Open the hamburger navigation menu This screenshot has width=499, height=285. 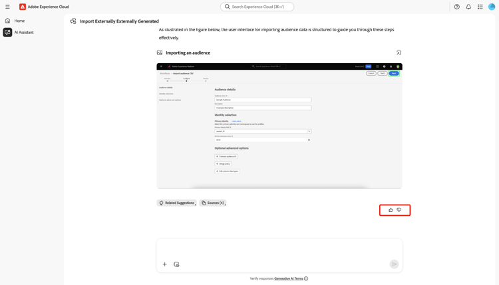pos(7,7)
